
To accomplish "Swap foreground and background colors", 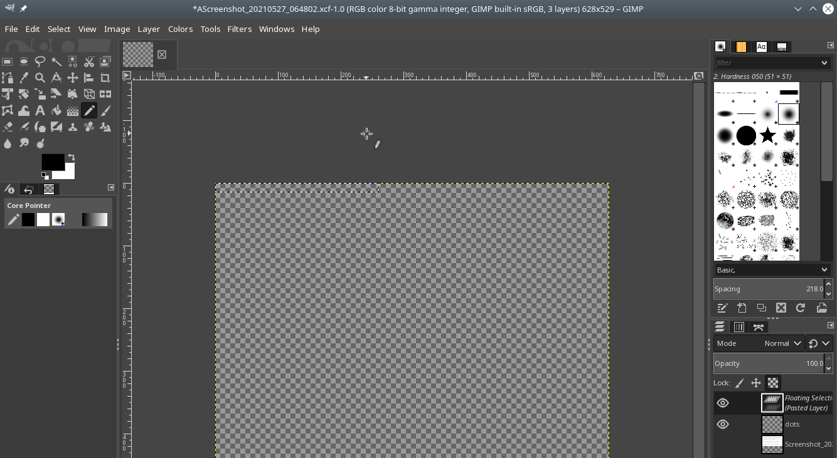I will [x=71, y=157].
